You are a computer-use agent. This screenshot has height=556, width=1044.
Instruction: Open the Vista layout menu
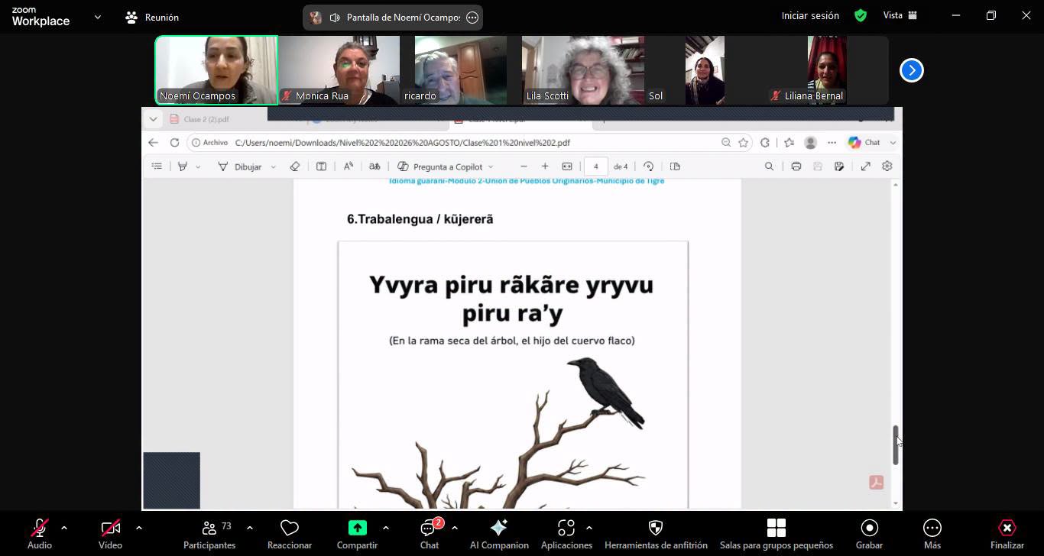[x=900, y=15]
